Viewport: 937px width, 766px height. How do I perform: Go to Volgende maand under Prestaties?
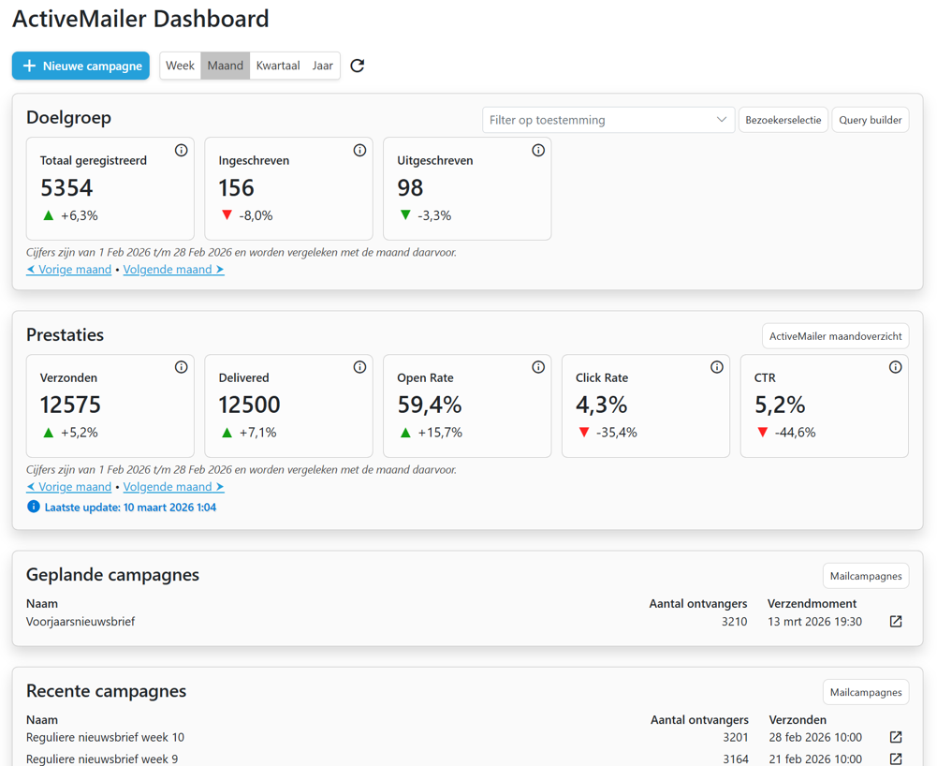coord(173,487)
